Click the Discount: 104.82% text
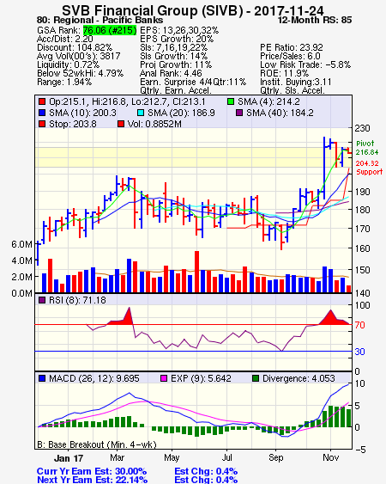This screenshot has height=484, width=386. 75,47
